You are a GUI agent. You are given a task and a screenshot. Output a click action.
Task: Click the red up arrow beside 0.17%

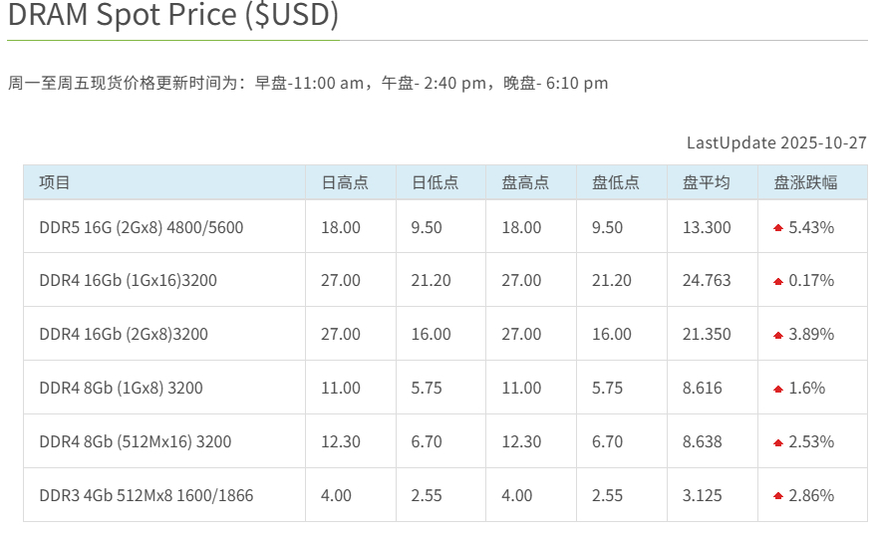[x=778, y=282]
